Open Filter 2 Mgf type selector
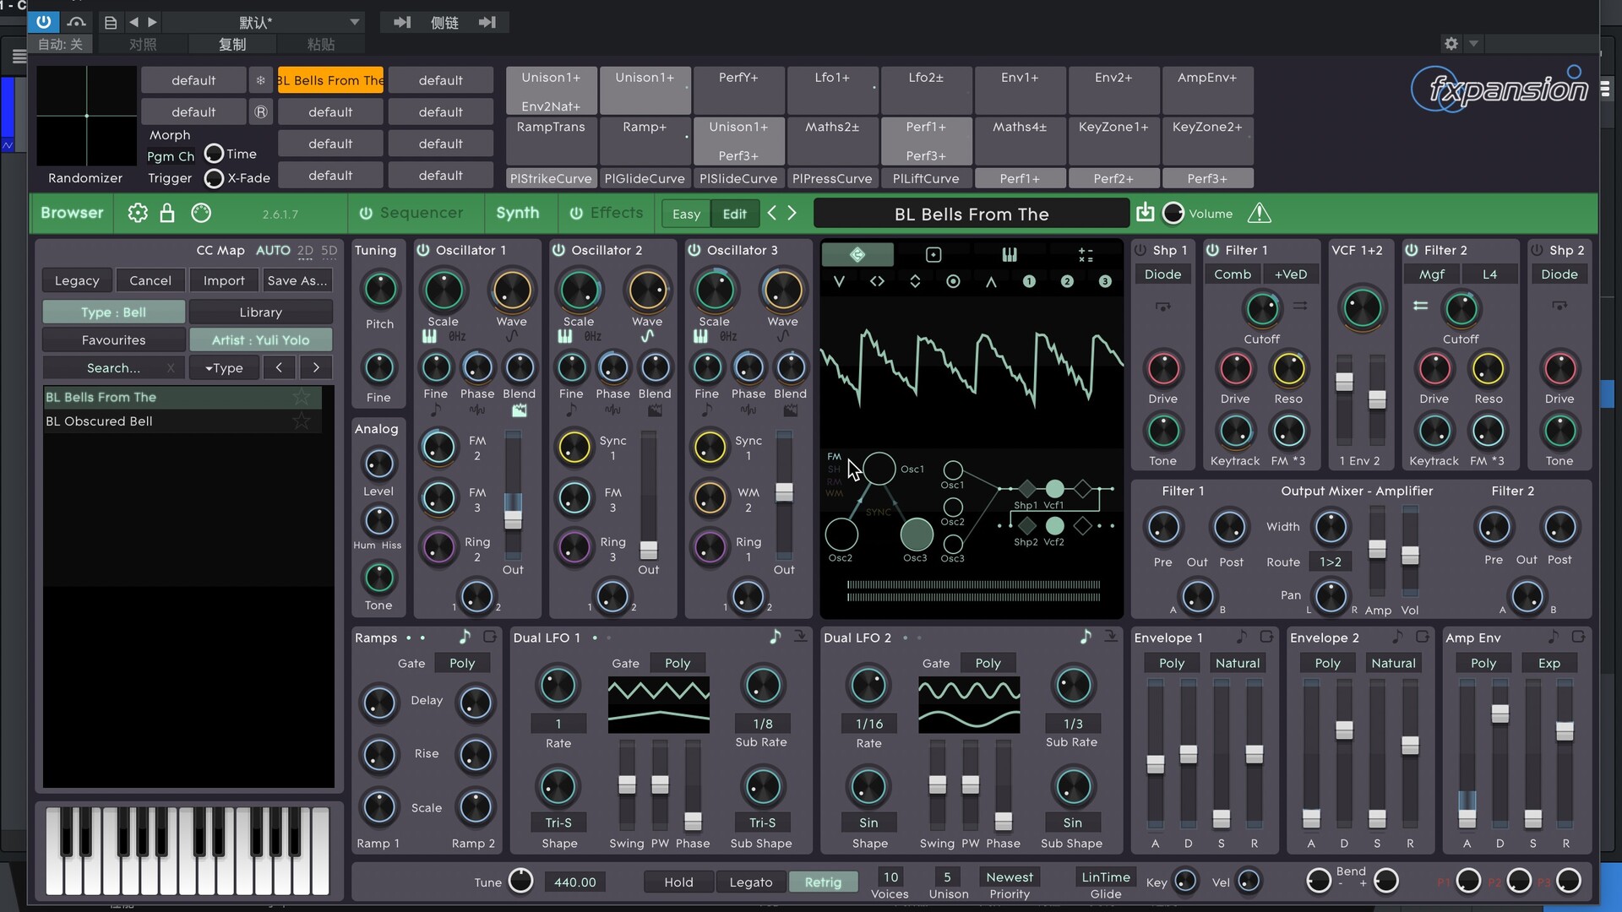This screenshot has height=912, width=1622. (x=1431, y=274)
